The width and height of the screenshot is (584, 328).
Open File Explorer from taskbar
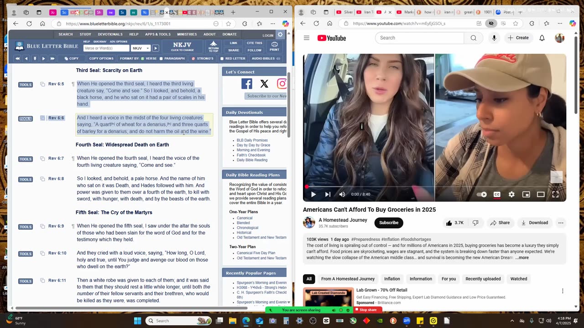tap(233, 321)
